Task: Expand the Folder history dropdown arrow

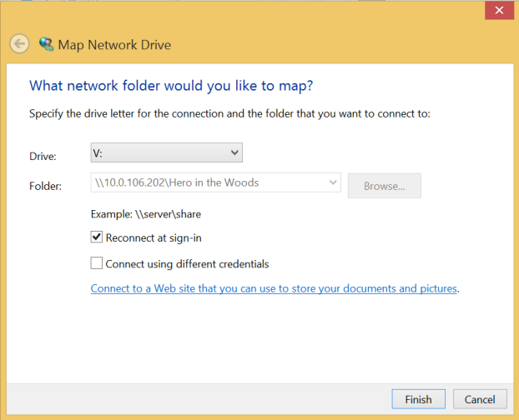Action: [333, 182]
